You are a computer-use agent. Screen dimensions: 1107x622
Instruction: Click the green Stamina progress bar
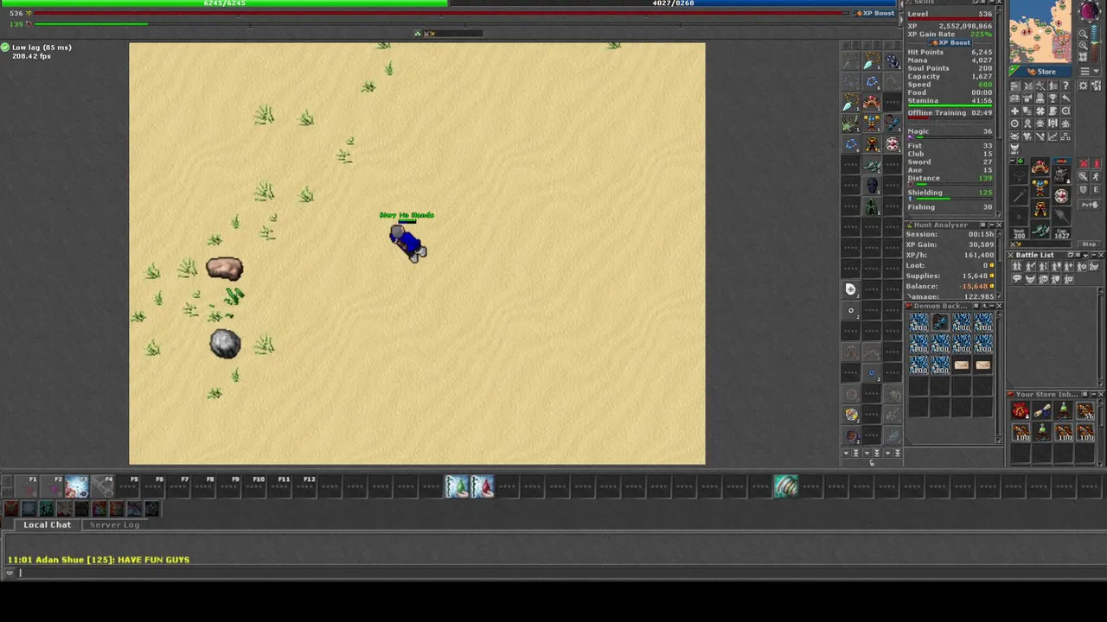(x=950, y=105)
